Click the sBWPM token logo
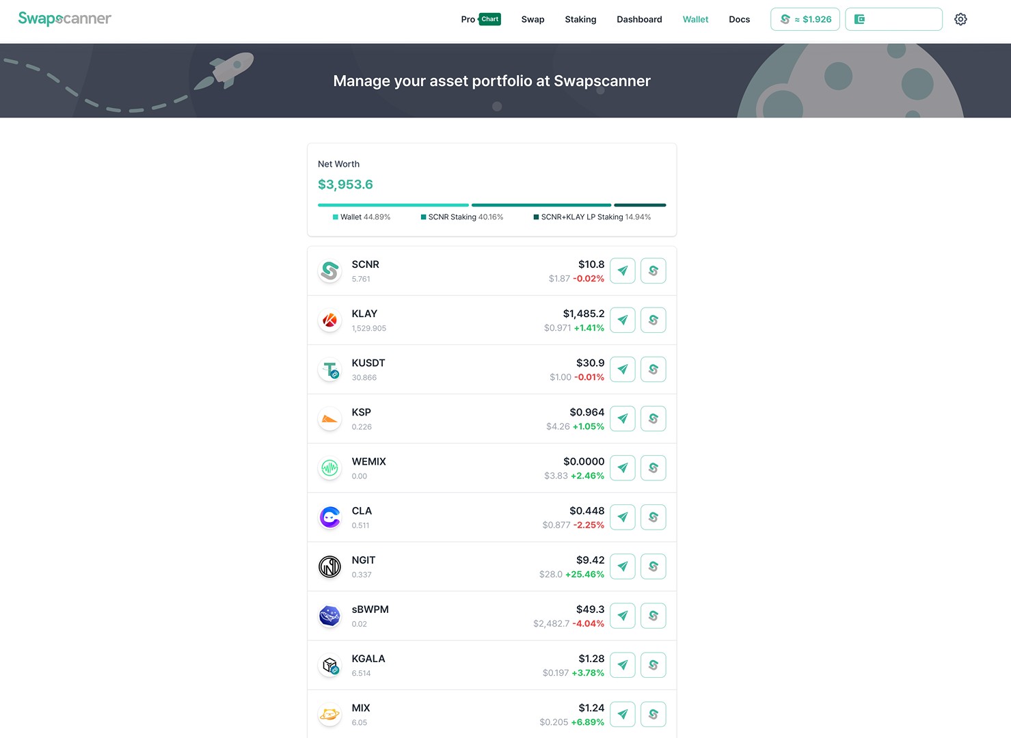Viewport: 1011px width, 738px height. [330, 616]
